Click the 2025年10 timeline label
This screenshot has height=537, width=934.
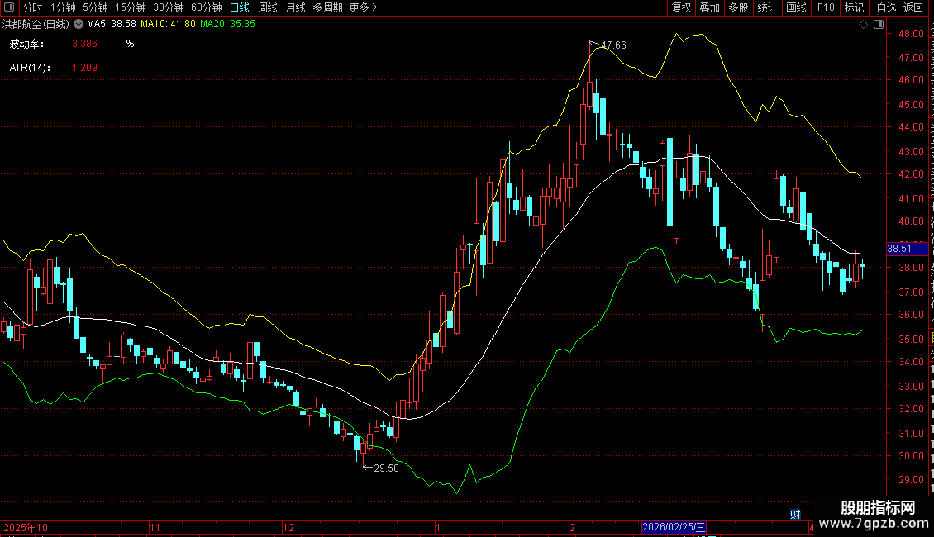(x=26, y=527)
